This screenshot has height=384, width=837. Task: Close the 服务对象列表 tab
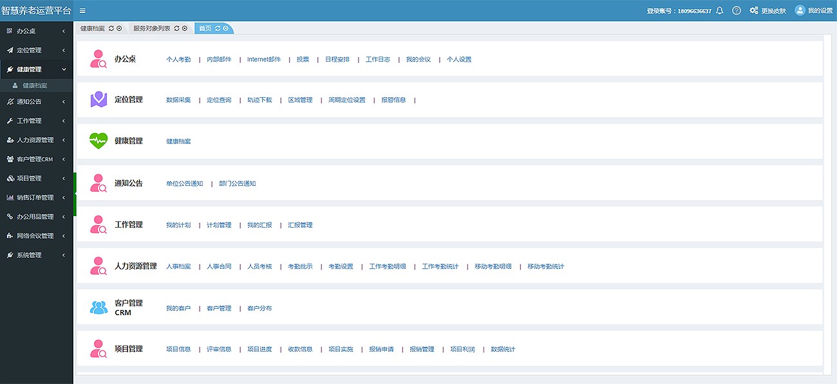coord(185,28)
